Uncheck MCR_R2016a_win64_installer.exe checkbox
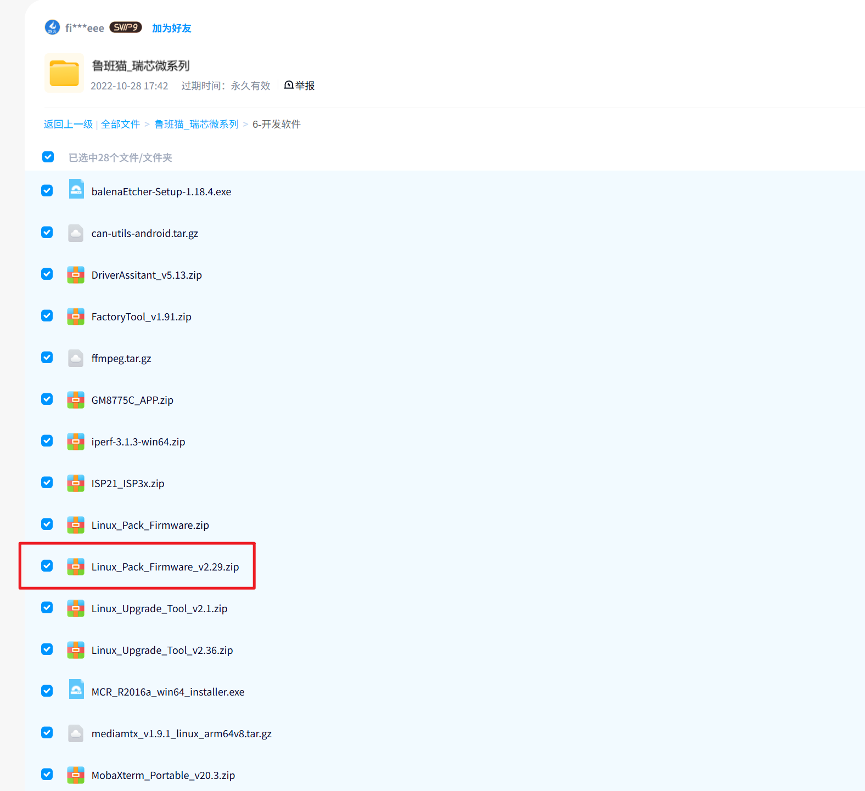 [x=47, y=691]
